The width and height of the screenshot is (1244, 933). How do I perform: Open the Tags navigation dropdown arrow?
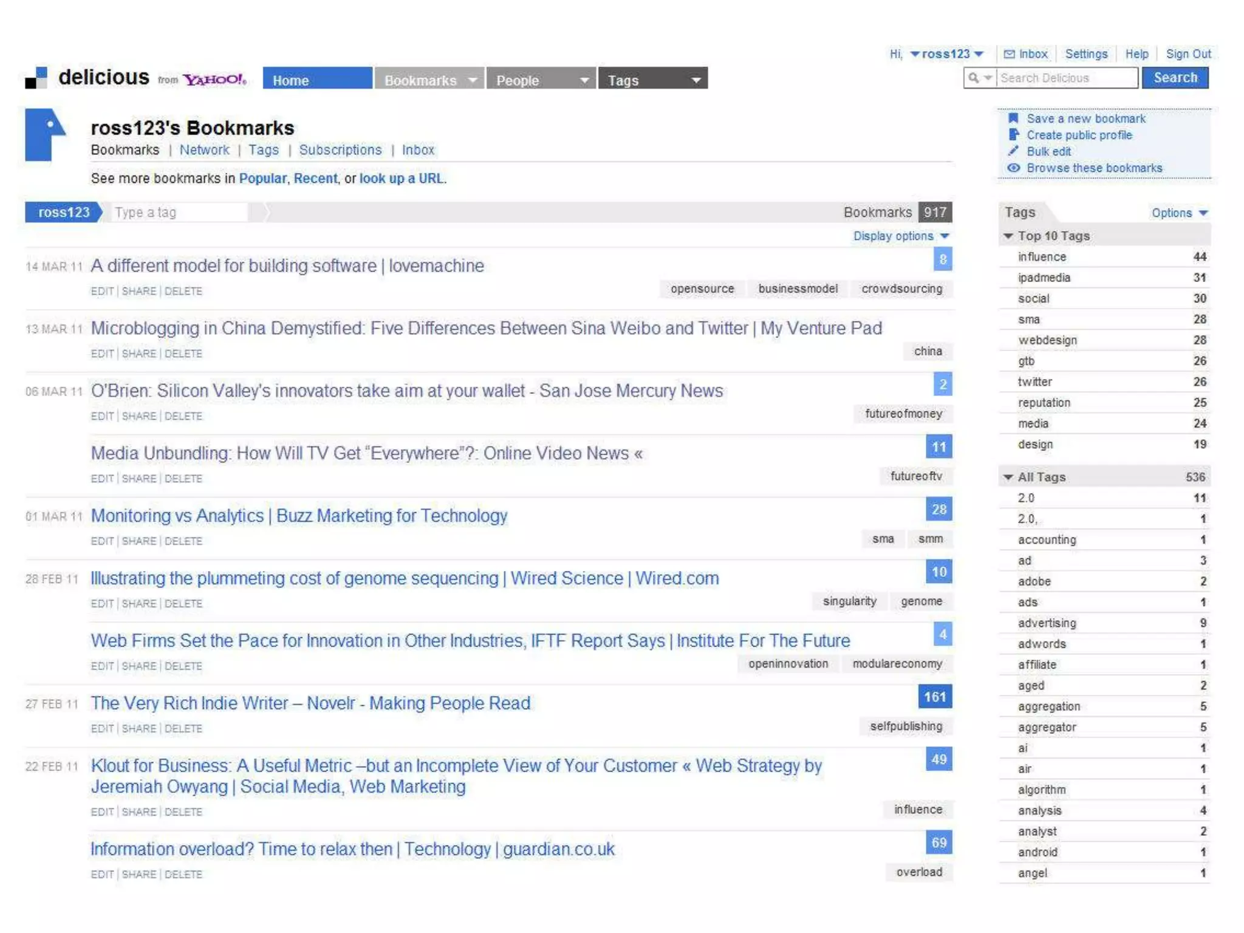[696, 80]
